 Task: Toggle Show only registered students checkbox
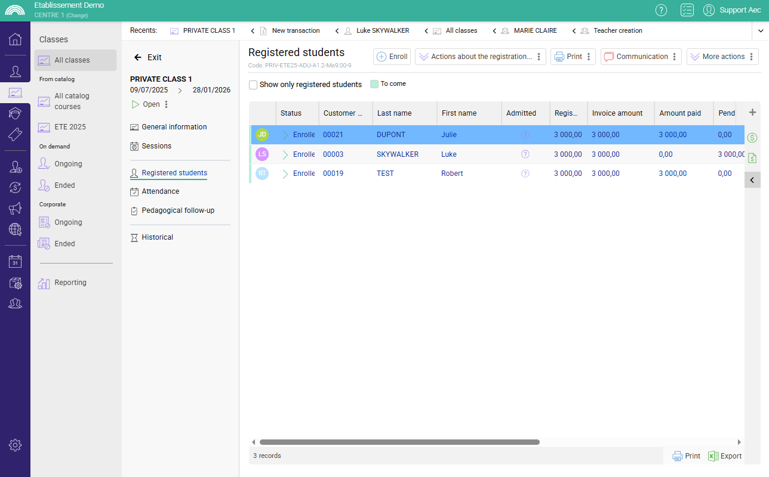coord(253,85)
